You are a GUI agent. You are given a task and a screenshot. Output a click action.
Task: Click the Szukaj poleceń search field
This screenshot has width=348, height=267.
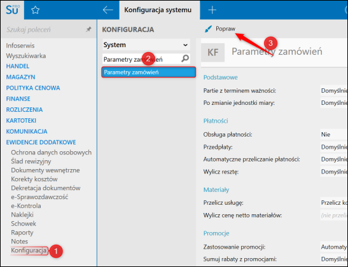click(45, 29)
